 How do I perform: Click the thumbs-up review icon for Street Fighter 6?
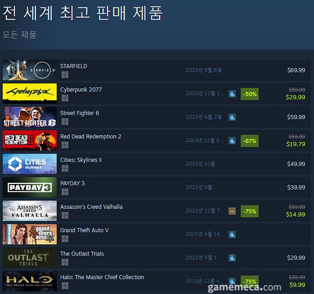pyautogui.click(x=232, y=117)
